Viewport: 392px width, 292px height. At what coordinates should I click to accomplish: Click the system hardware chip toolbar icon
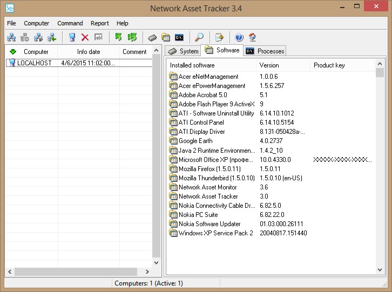coord(152,38)
